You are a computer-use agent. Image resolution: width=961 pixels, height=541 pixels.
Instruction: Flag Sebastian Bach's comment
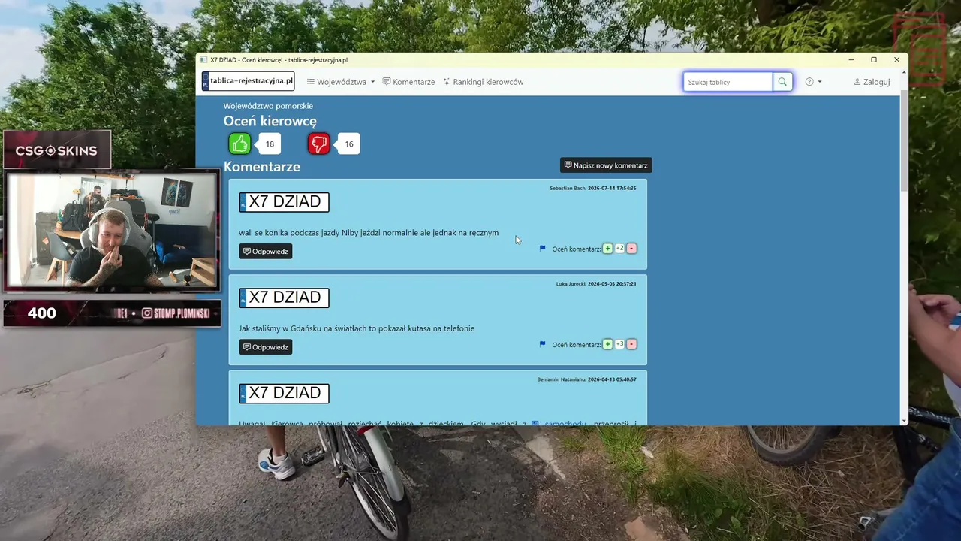tap(543, 249)
